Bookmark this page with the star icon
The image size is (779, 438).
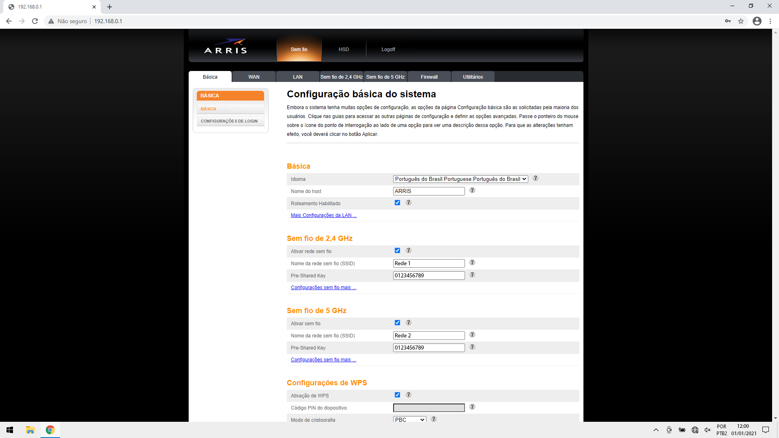pos(741,21)
